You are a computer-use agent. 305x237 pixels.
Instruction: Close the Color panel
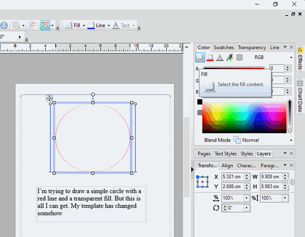click(291, 47)
